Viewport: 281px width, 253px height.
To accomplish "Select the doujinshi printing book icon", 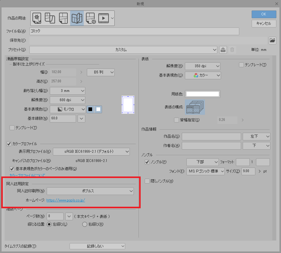I will click(77, 18).
